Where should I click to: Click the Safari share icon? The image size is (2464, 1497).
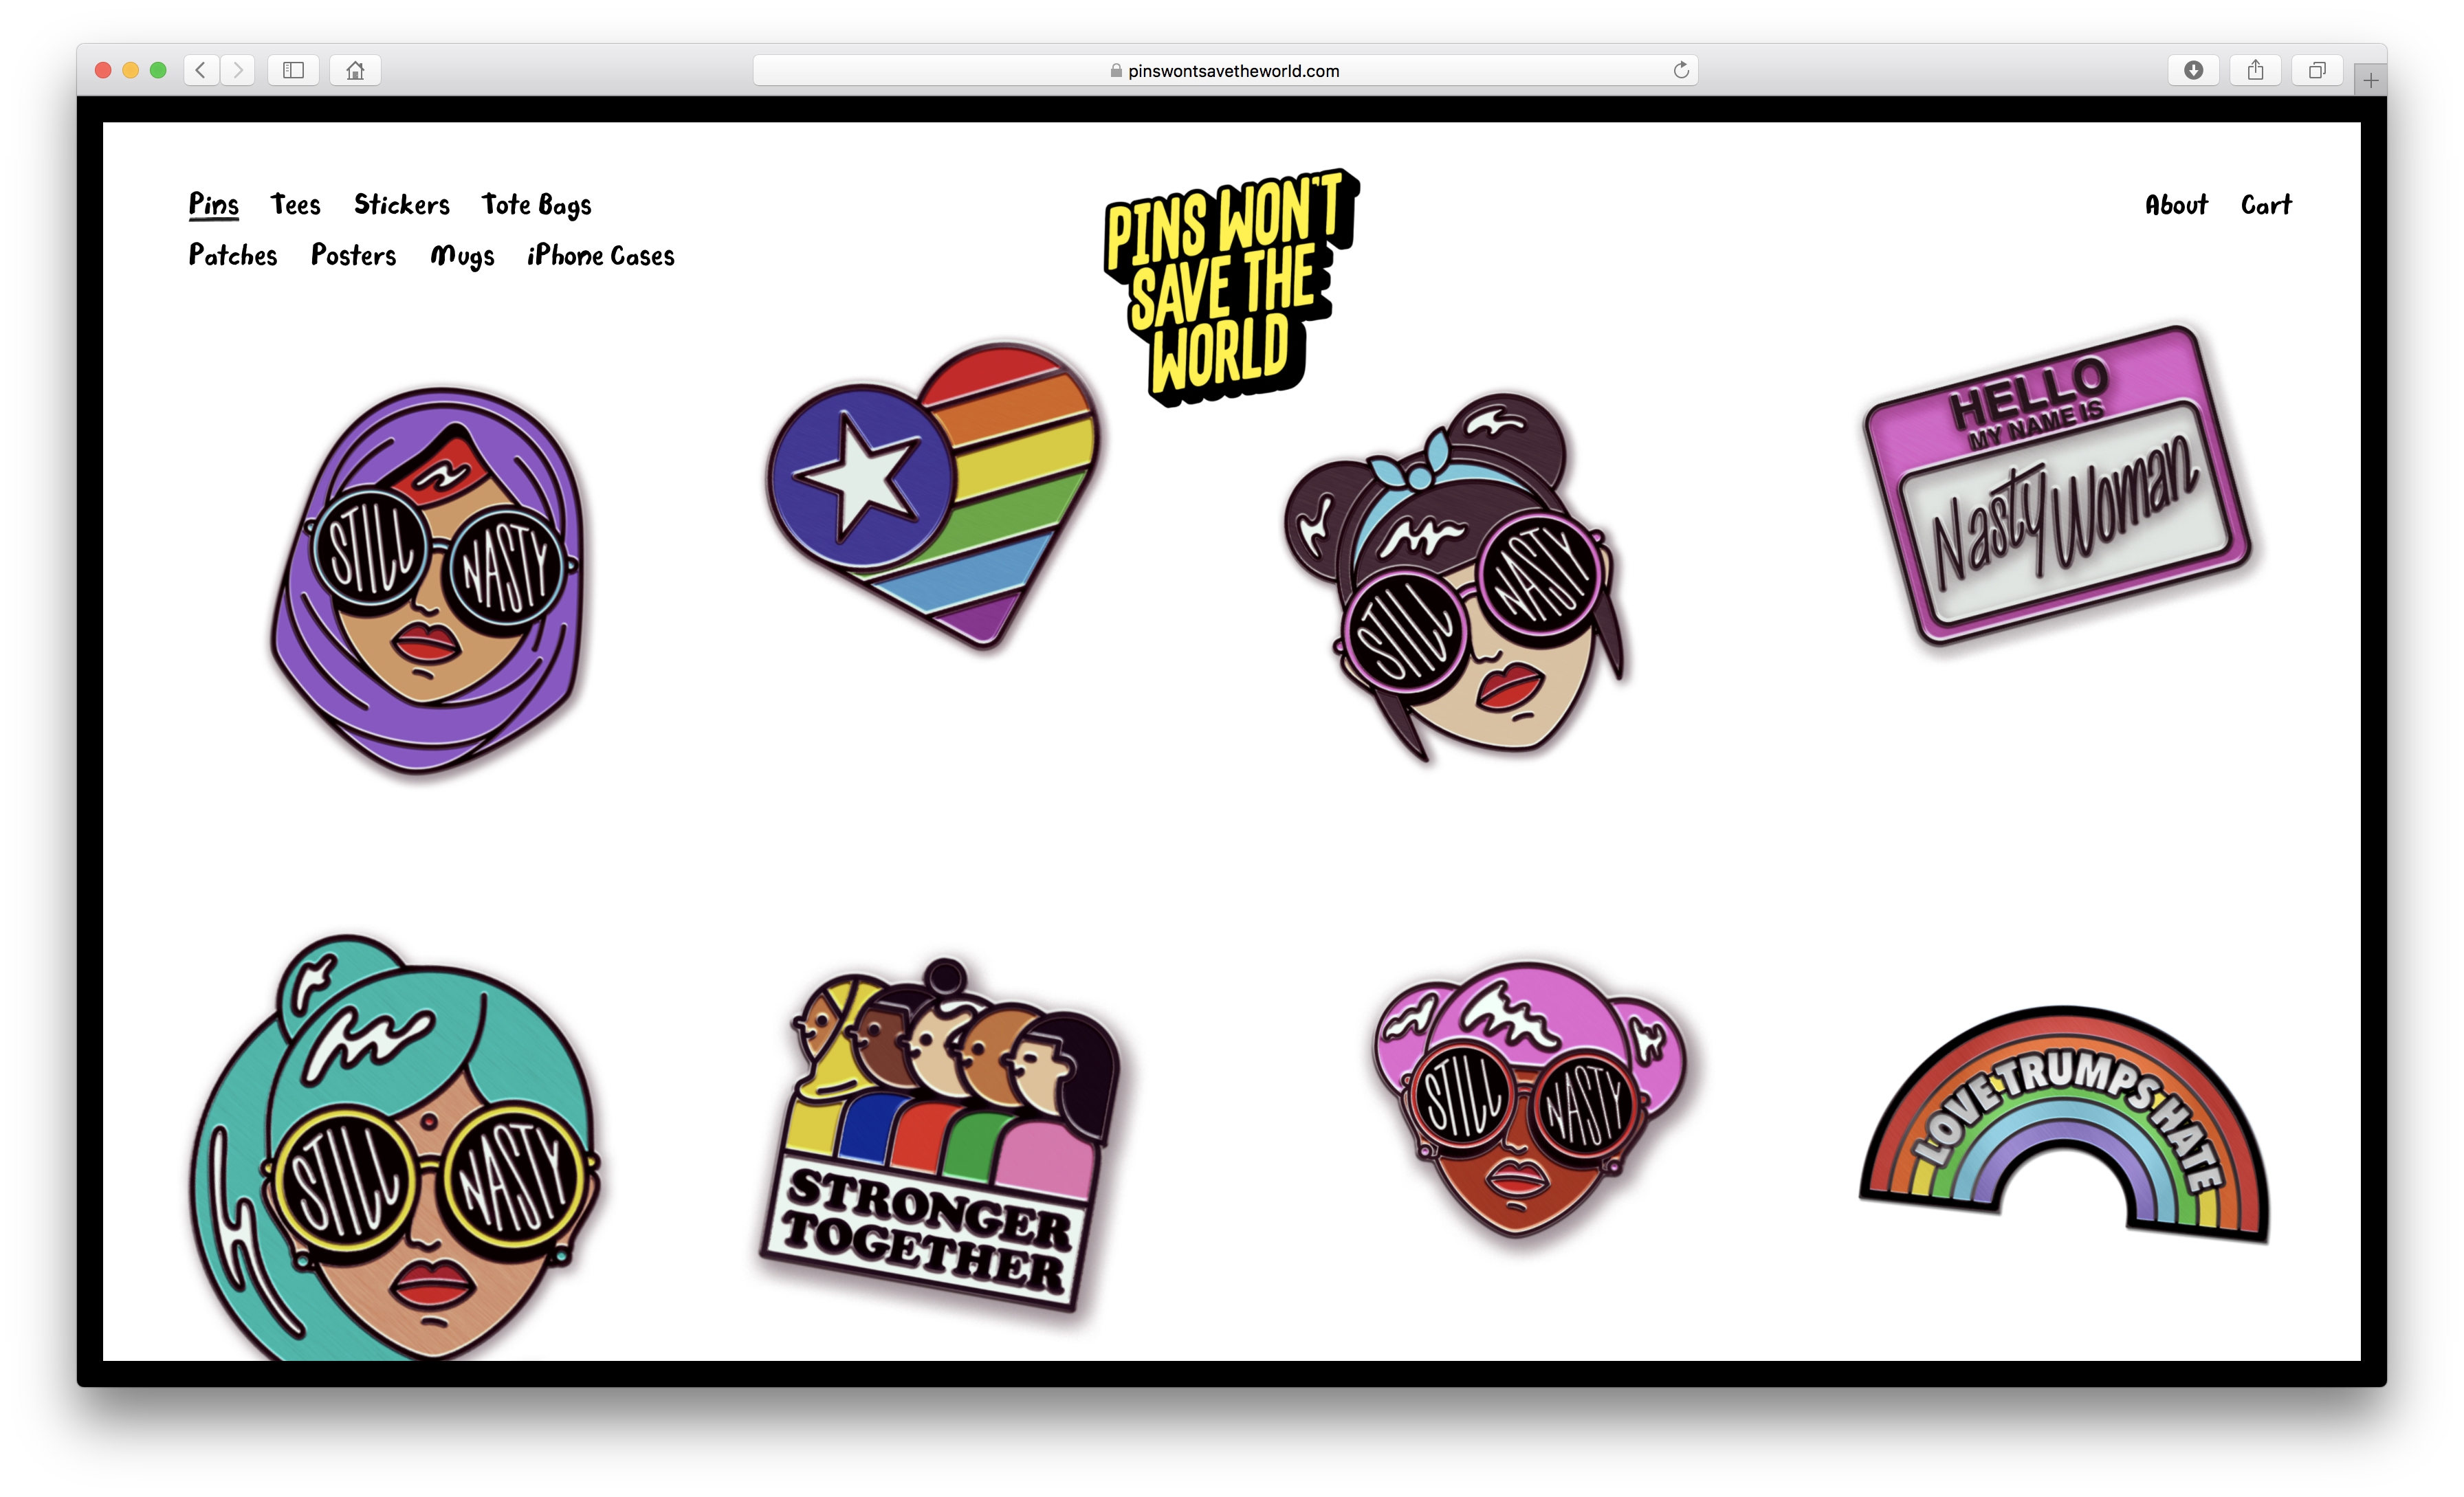pos(2255,70)
